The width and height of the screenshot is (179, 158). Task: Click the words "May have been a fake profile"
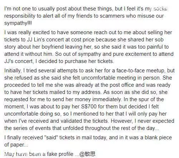pyautogui.click(x=39, y=154)
